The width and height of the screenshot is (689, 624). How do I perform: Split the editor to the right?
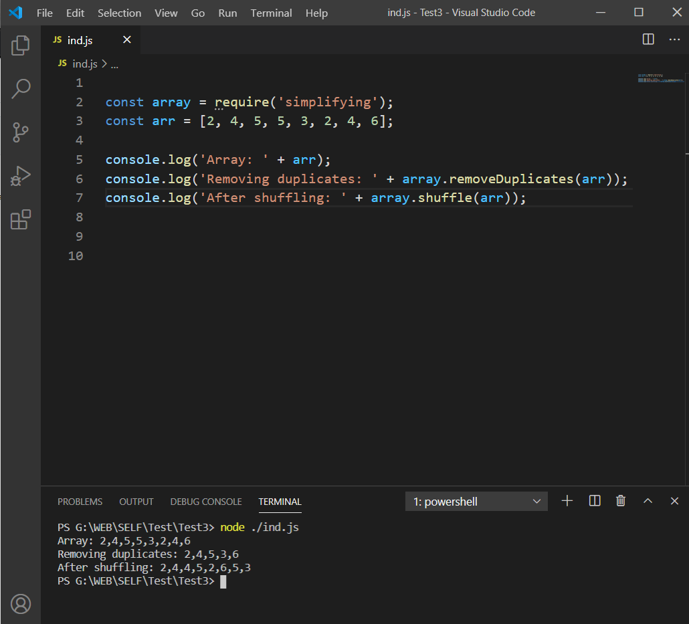click(x=648, y=39)
